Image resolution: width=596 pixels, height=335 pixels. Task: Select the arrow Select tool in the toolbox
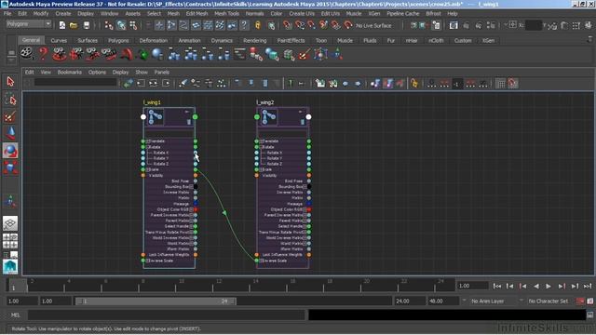coord(10,81)
